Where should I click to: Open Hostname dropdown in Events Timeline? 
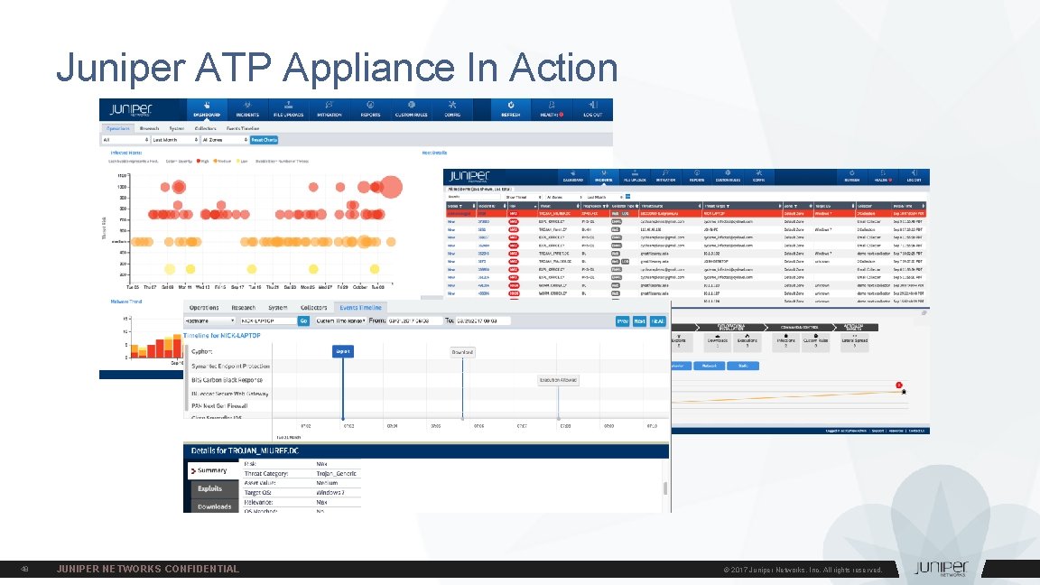point(209,321)
